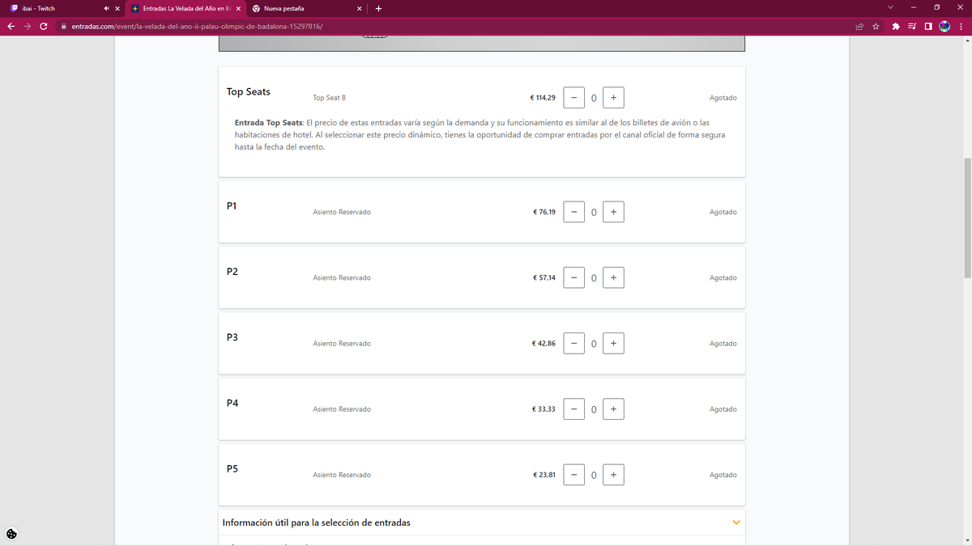Open the tab search chevron

[890, 8]
